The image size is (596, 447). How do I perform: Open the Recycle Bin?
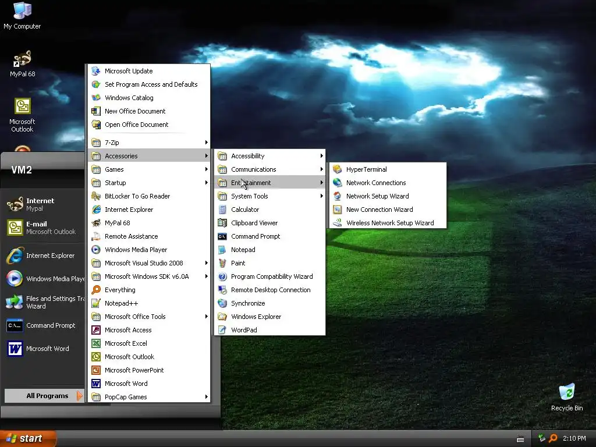567,398
